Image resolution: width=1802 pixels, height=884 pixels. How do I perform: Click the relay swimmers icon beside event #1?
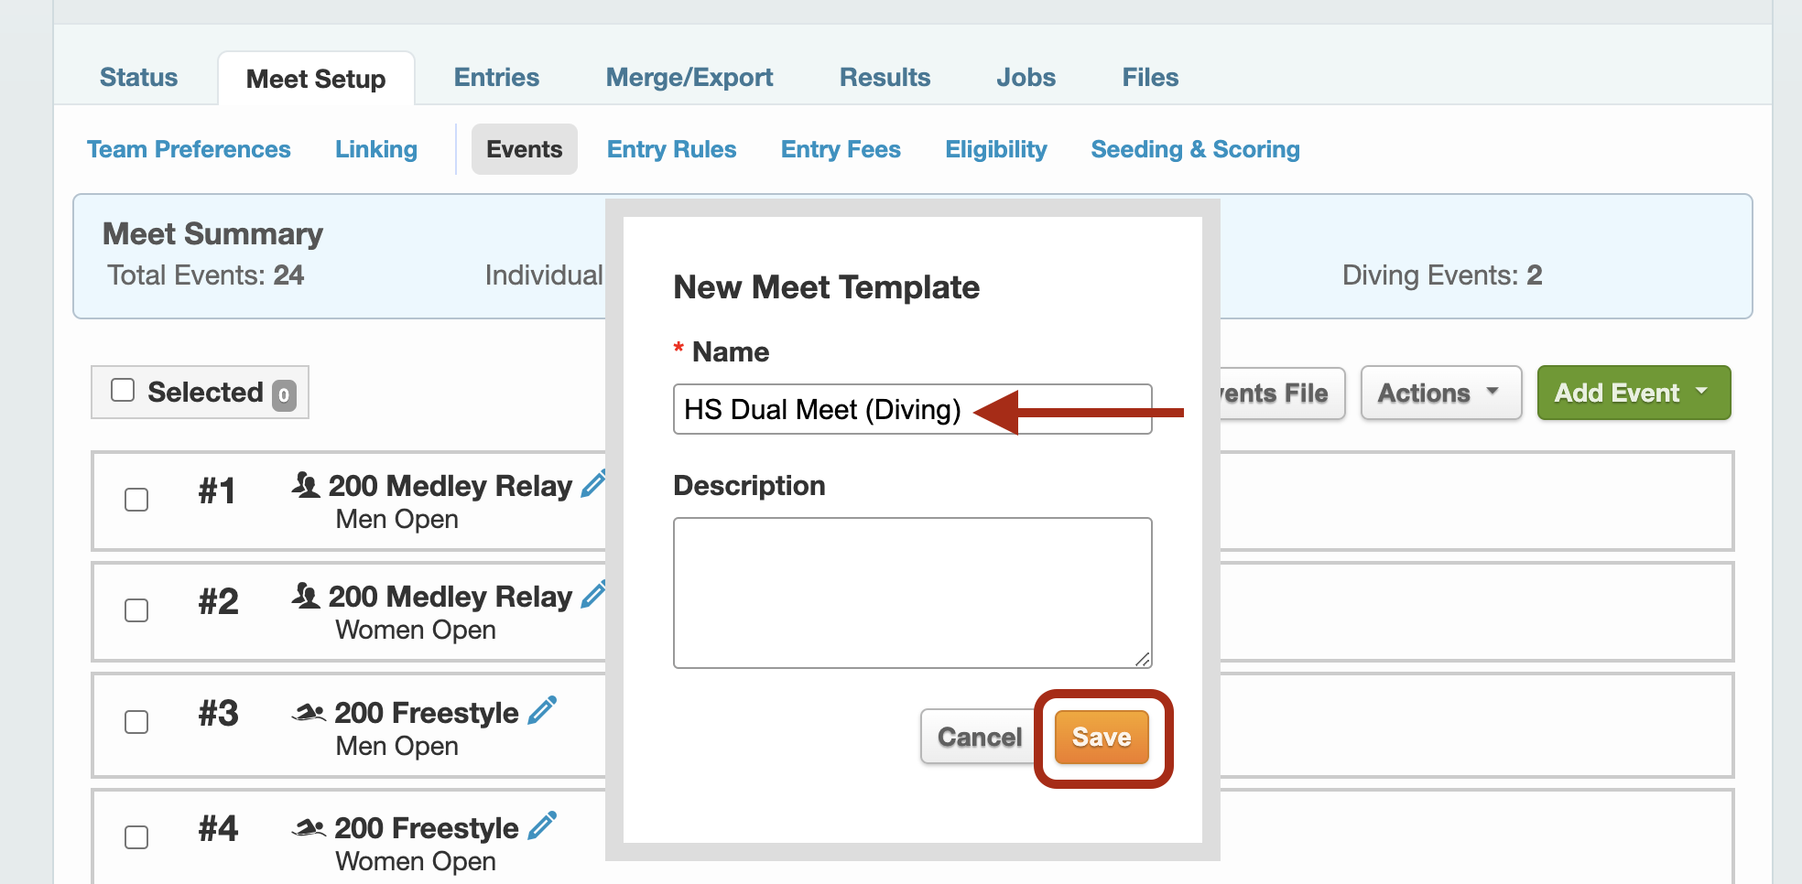[x=308, y=484]
